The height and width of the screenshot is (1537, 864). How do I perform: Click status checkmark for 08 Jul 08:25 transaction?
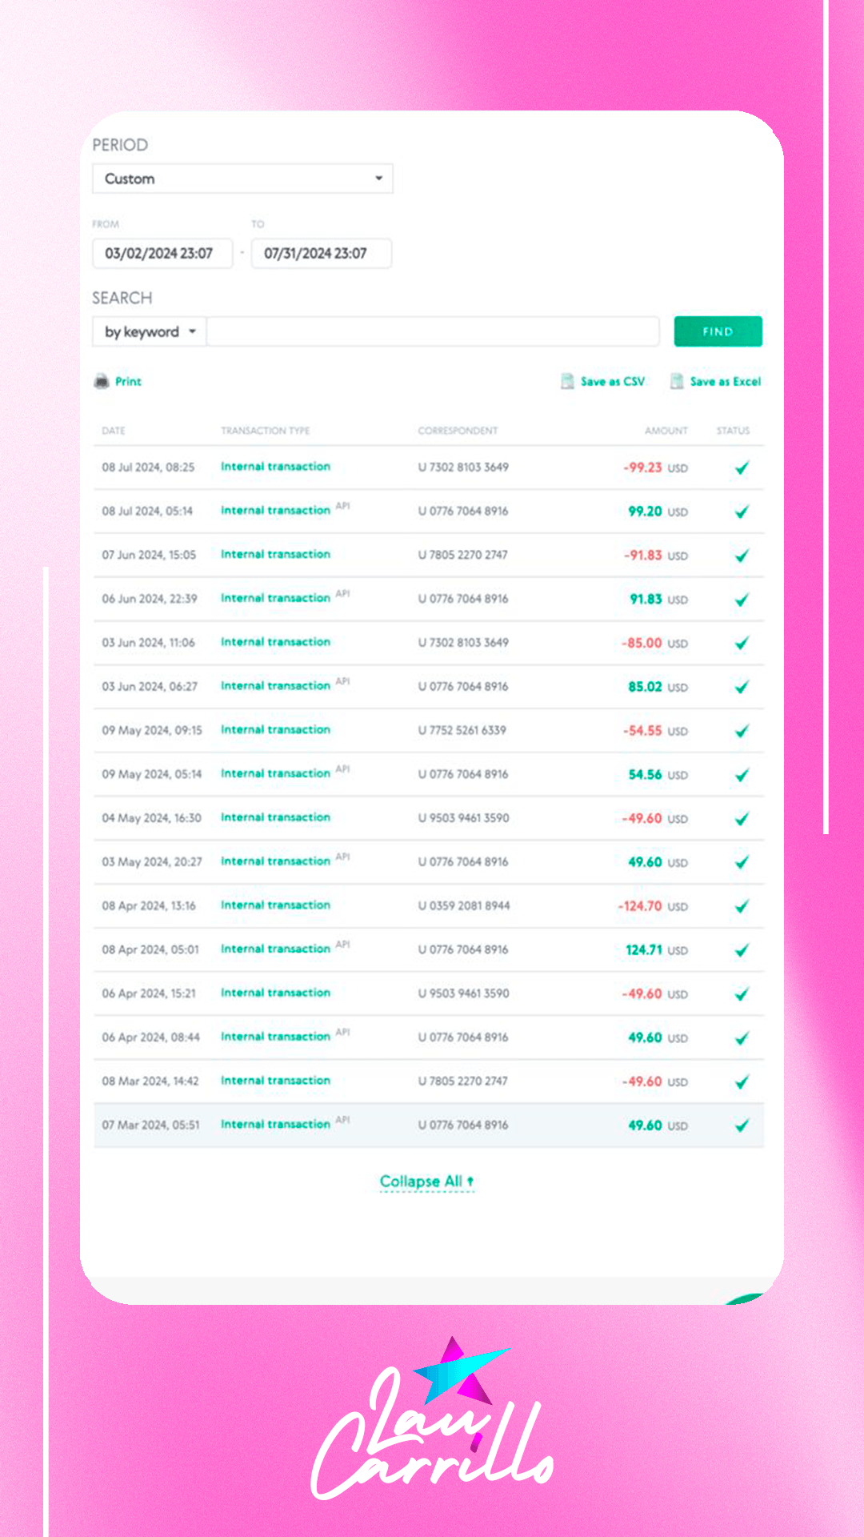click(742, 468)
